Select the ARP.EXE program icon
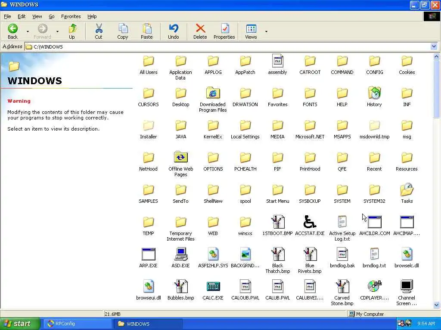 148,254
